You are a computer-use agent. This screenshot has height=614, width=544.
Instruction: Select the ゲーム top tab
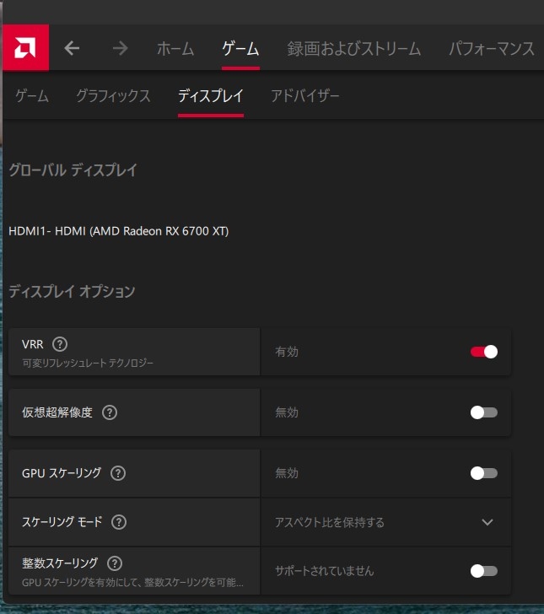coord(240,49)
